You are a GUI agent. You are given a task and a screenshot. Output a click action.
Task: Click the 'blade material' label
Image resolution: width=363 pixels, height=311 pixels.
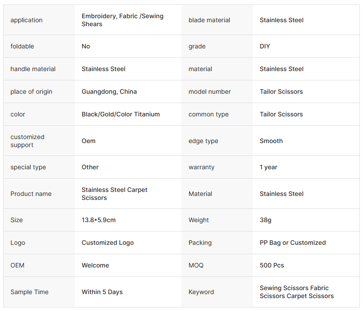pos(209,20)
